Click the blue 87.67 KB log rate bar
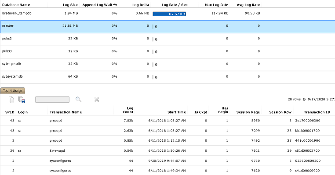This screenshot has width=335, height=175. 169,14
